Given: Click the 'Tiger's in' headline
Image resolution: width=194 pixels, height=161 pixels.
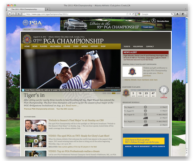Looking at the screenshot, I should pos(34,95).
